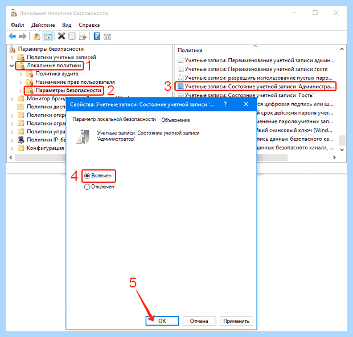Select Политики учетных записей tree item
Screen dimensions: 353x337
(x=61, y=57)
